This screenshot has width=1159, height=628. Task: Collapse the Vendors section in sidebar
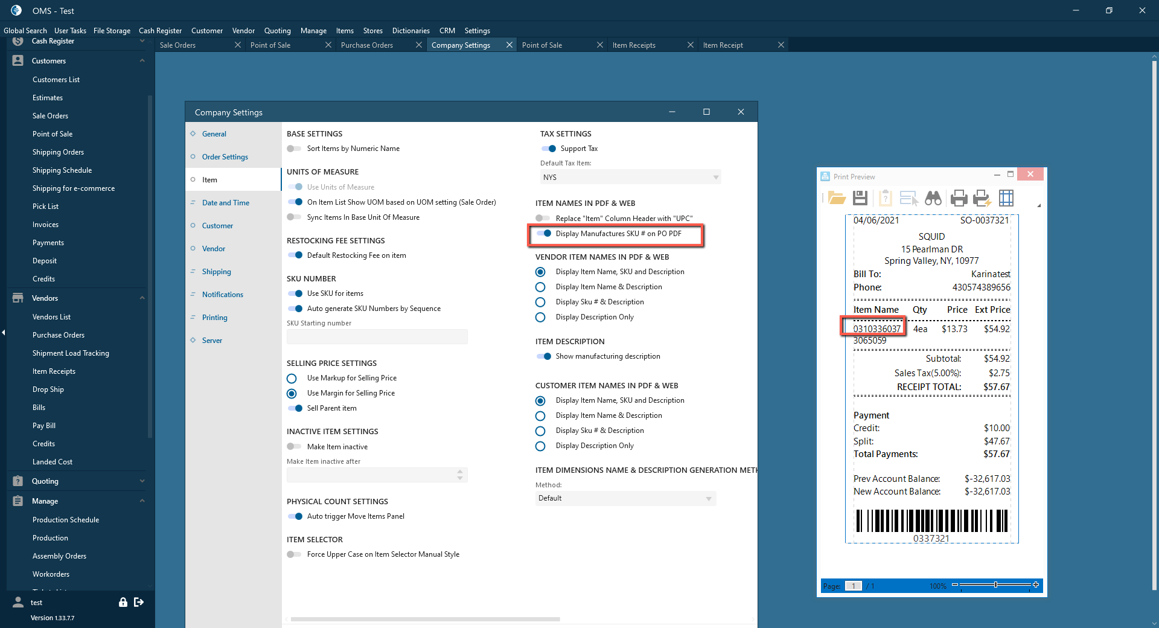[142, 298]
